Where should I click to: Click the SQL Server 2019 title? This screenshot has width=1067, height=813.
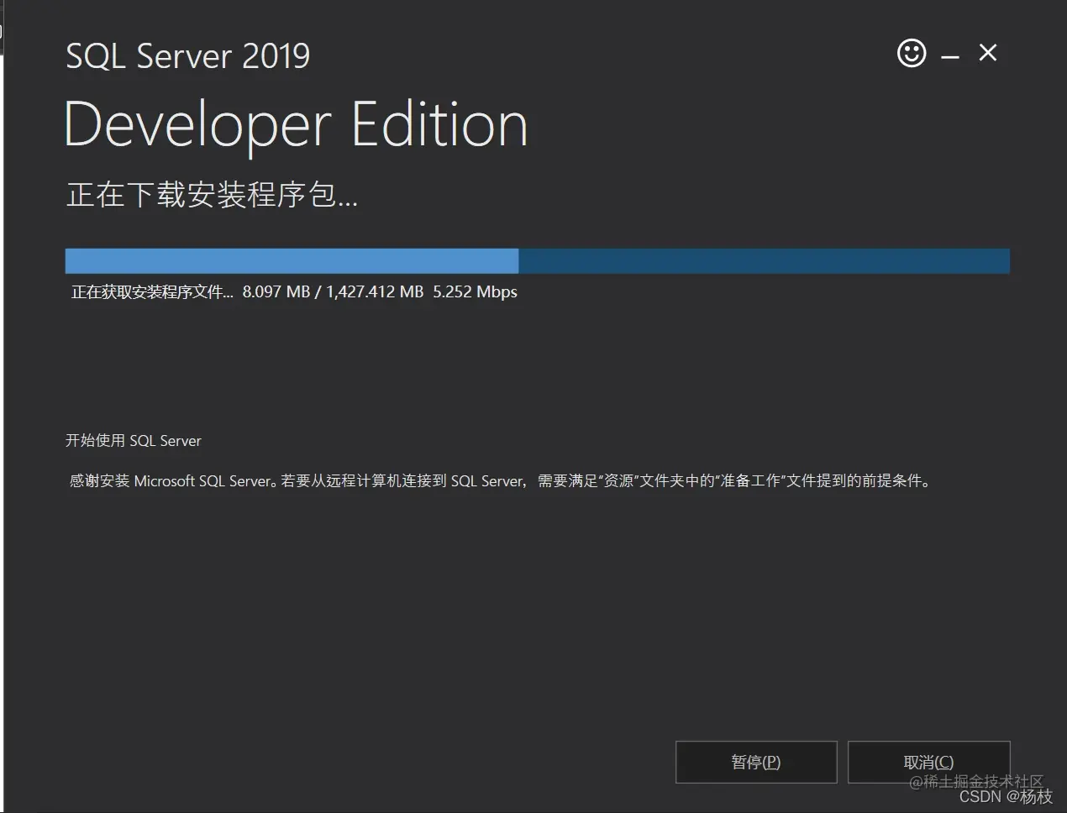coord(188,56)
